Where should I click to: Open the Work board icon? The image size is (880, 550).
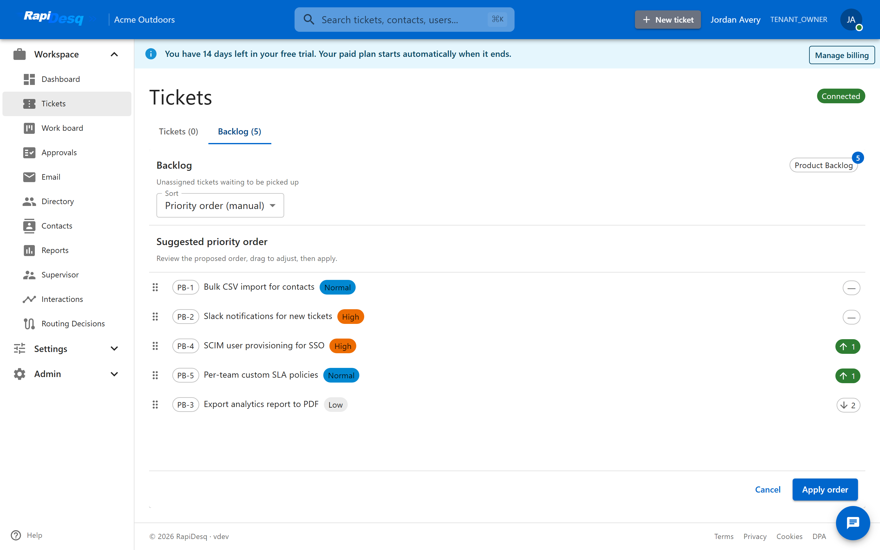pyautogui.click(x=29, y=128)
